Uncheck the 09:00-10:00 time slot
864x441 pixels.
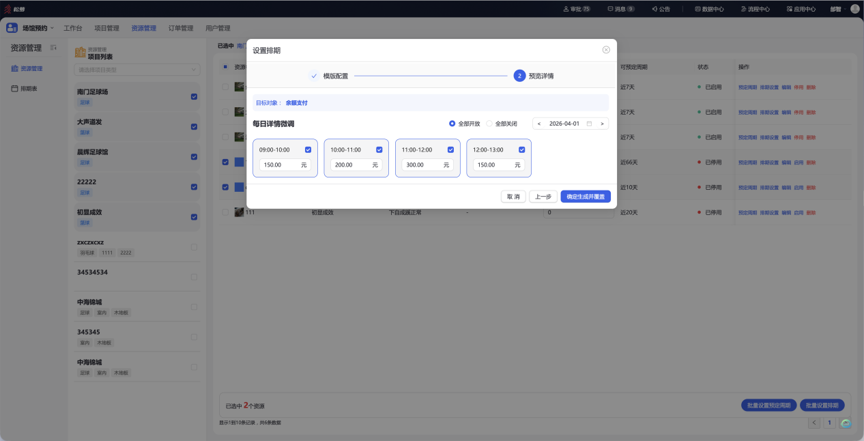tap(308, 150)
